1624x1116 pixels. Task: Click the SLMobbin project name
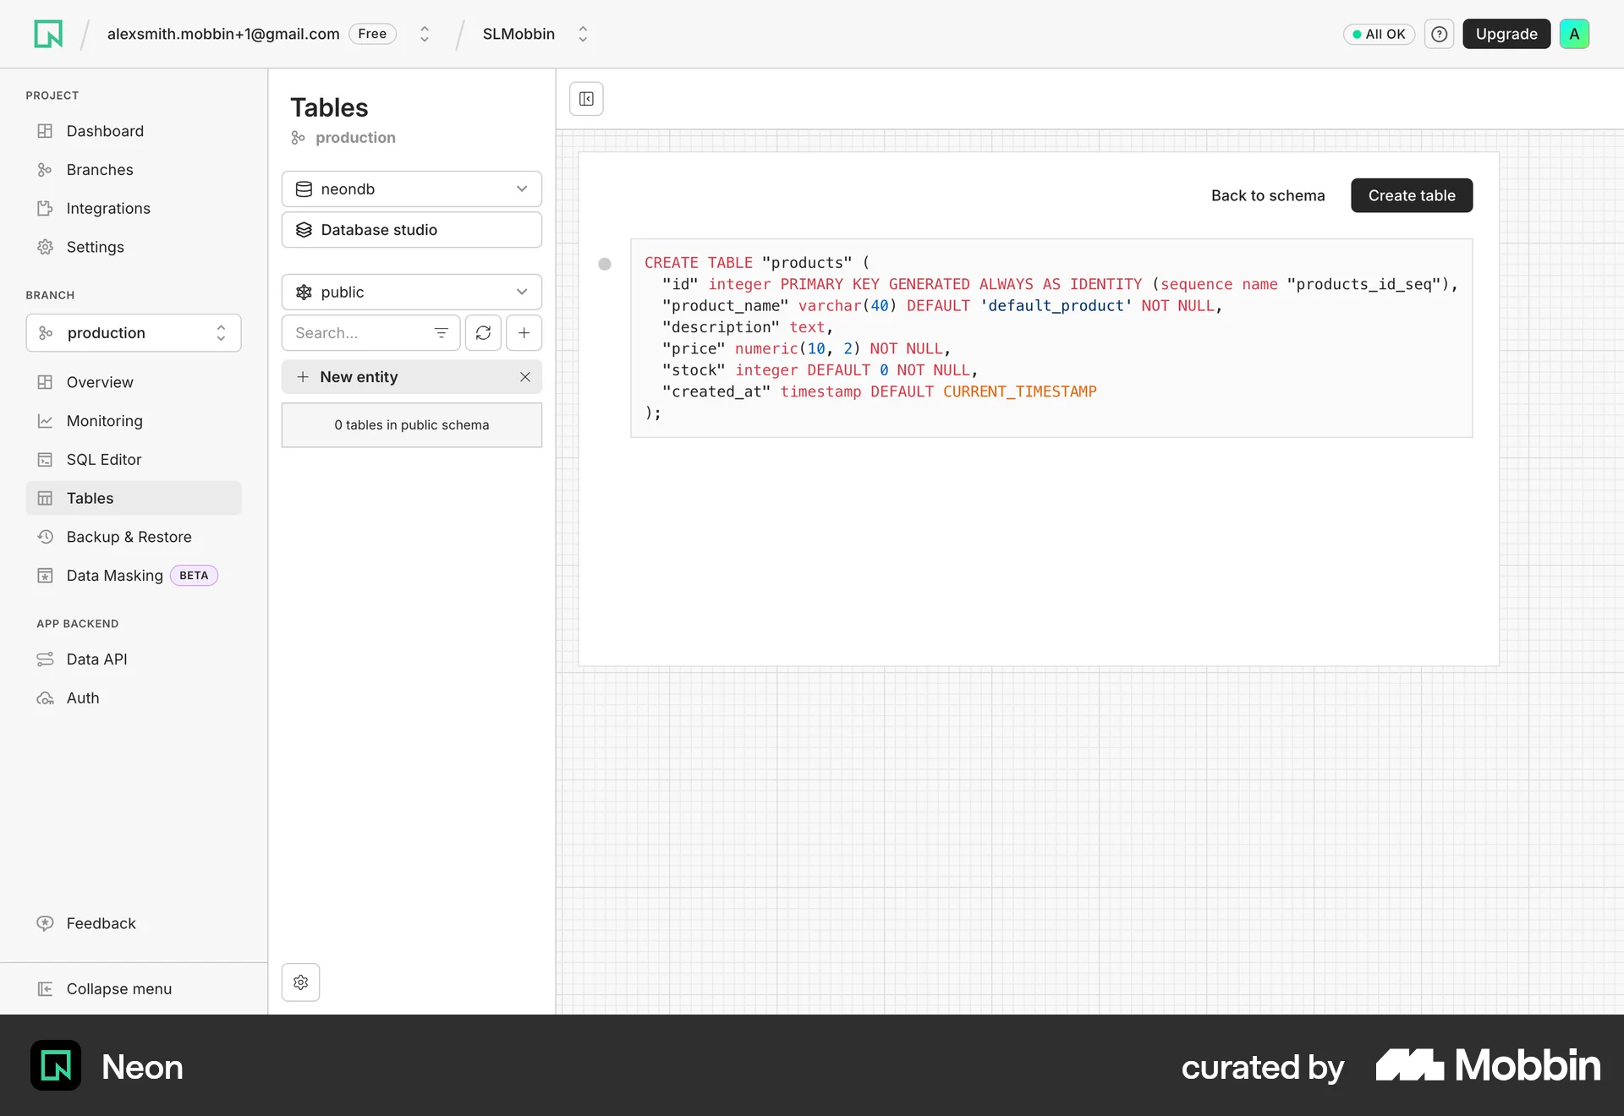[x=518, y=34]
